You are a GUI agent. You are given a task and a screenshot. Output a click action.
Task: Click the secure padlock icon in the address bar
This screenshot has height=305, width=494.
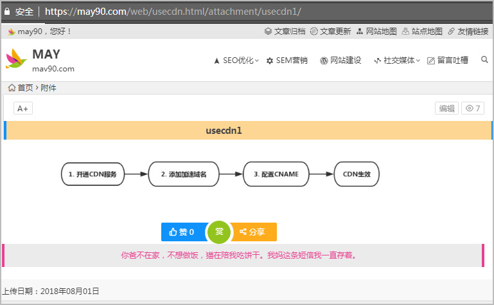click(x=8, y=12)
